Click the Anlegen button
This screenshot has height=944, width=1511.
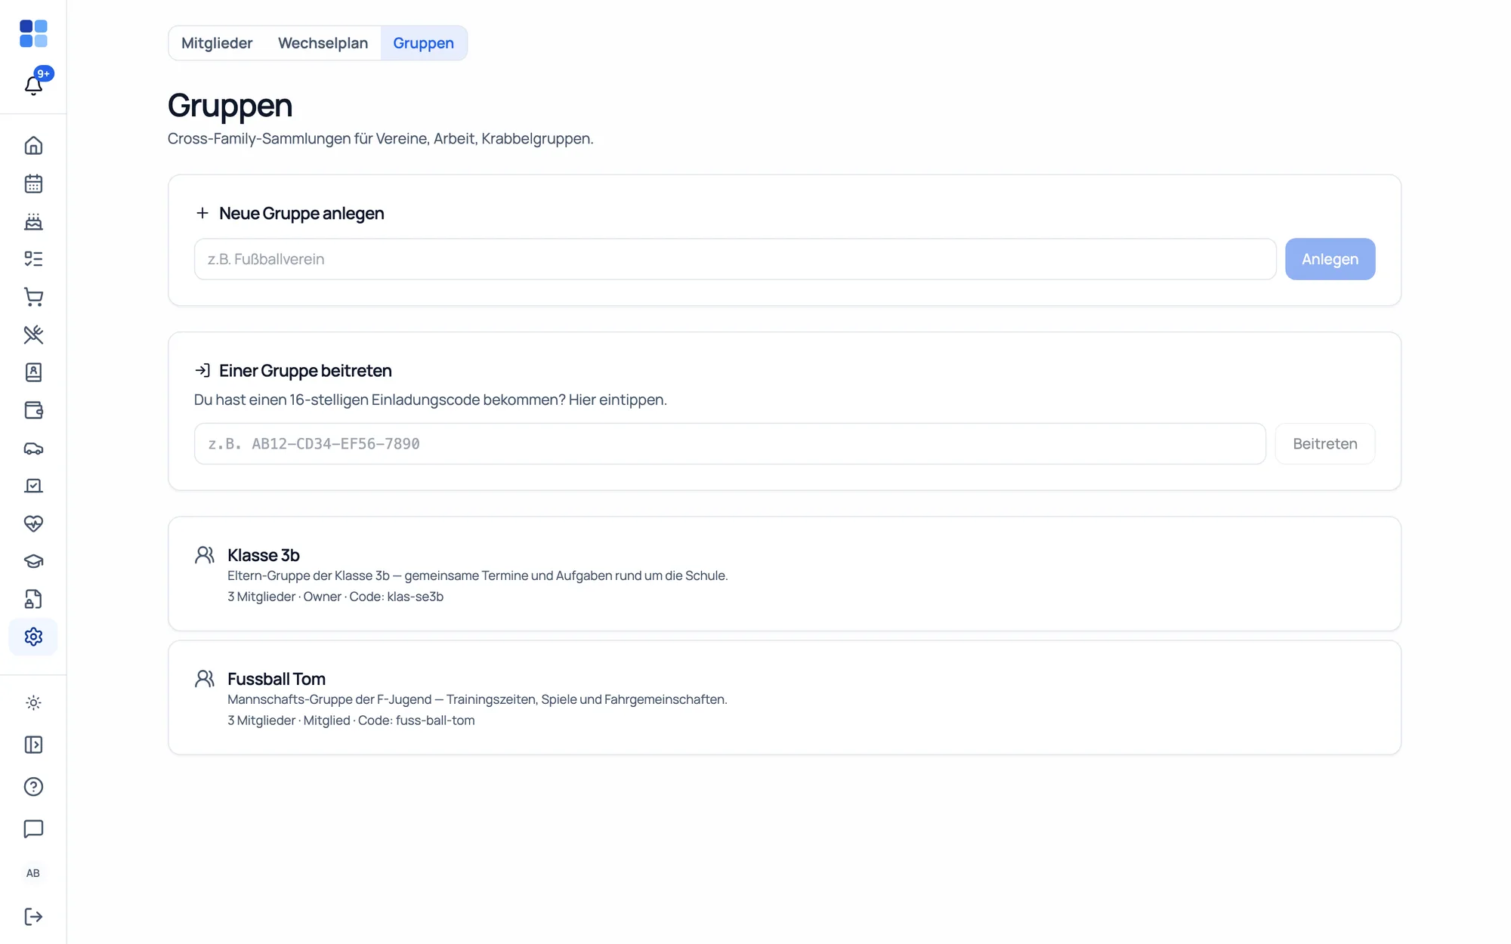click(1330, 259)
